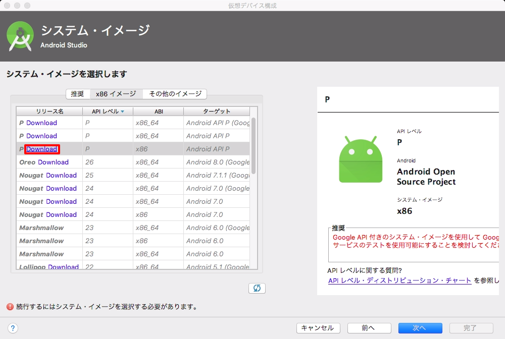Switch to the 推奨 tab
Viewport: 505px width, 339px height.
coord(78,94)
